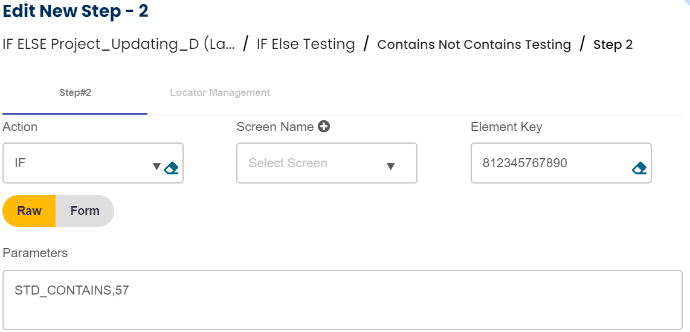
Task: Navigate to IF Else Testing breadcrumb
Action: [305, 44]
